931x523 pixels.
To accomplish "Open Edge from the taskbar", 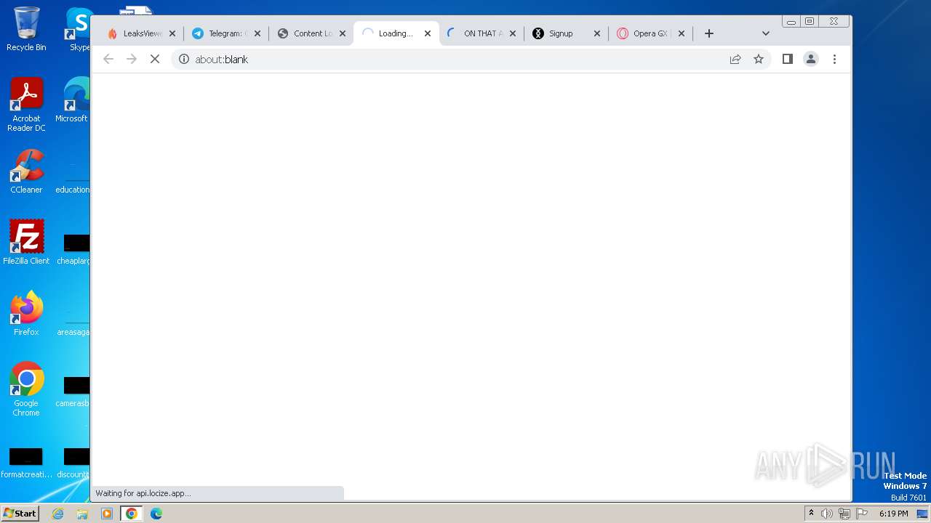I will tap(156, 514).
